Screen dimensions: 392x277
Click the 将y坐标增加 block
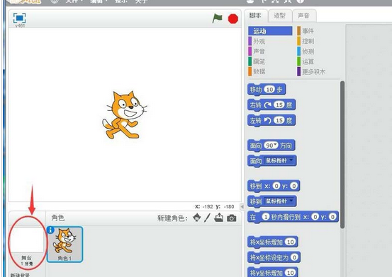click(272, 273)
